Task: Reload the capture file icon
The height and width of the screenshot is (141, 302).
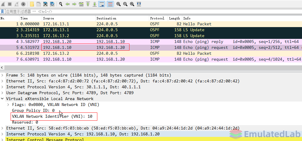Action: pos(52,4)
